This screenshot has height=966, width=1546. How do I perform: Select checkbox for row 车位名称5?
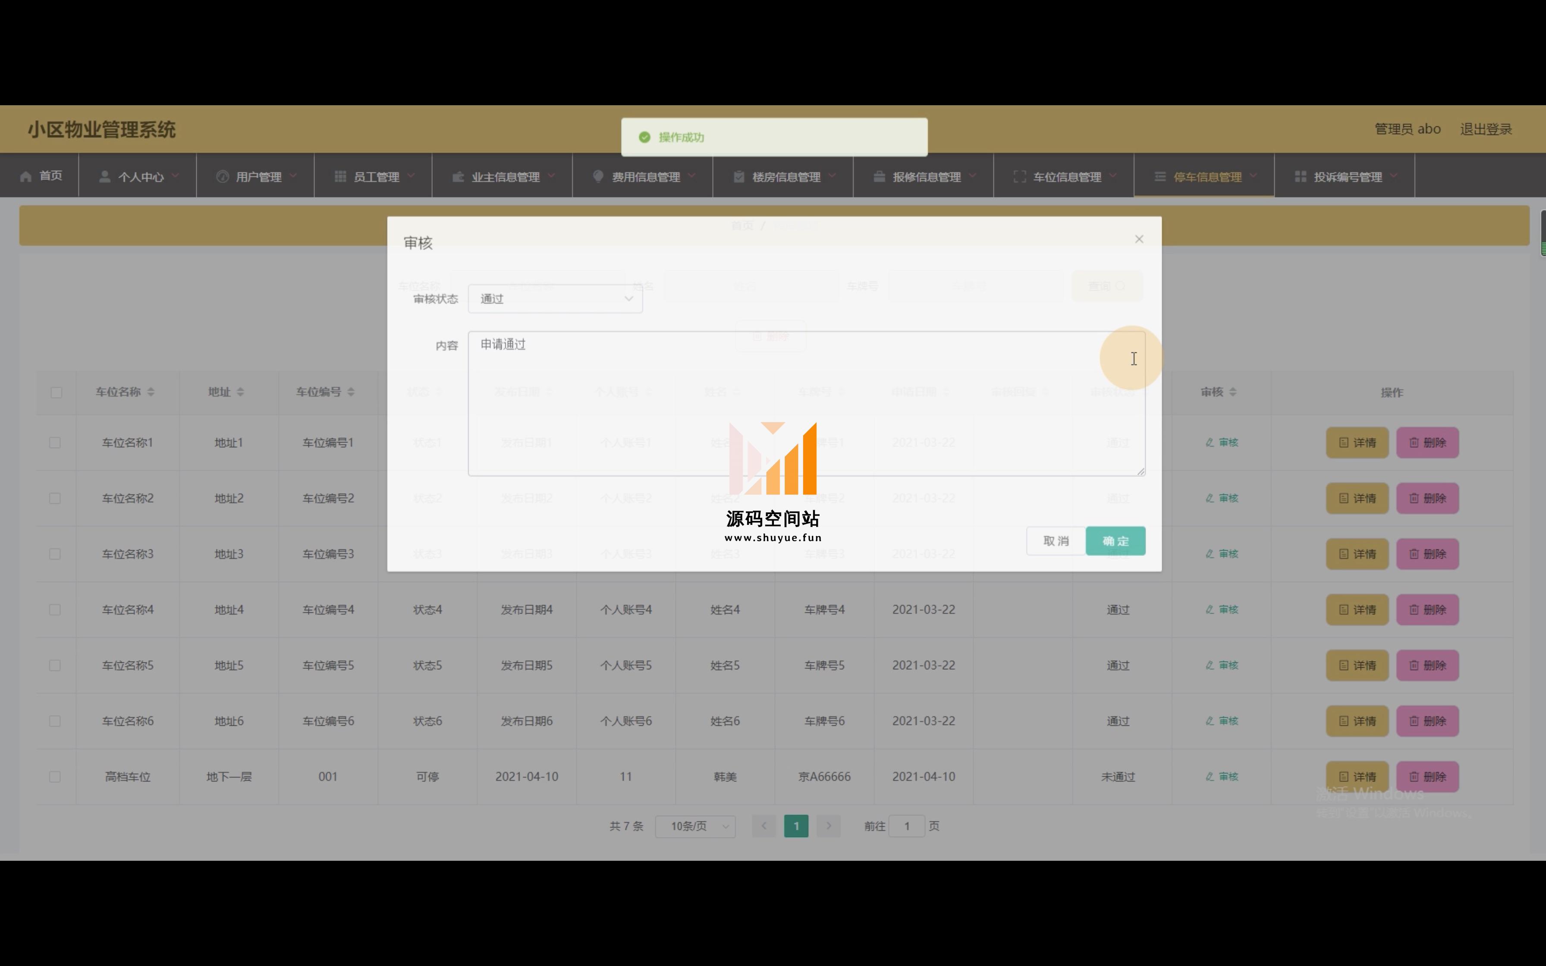coord(55,666)
